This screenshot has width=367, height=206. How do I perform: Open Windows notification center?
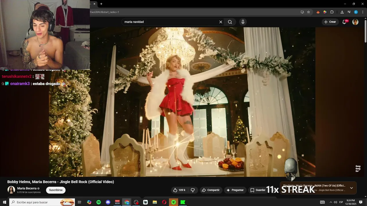pos(361,202)
